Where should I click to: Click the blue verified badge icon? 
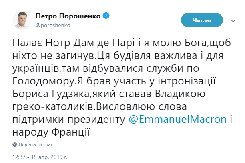106,16
